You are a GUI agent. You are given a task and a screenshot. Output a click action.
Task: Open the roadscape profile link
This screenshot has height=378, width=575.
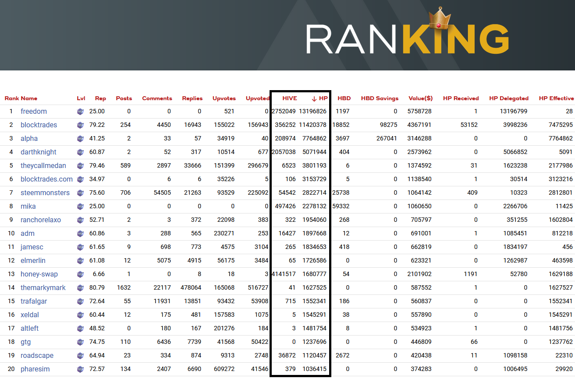[x=37, y=356]
